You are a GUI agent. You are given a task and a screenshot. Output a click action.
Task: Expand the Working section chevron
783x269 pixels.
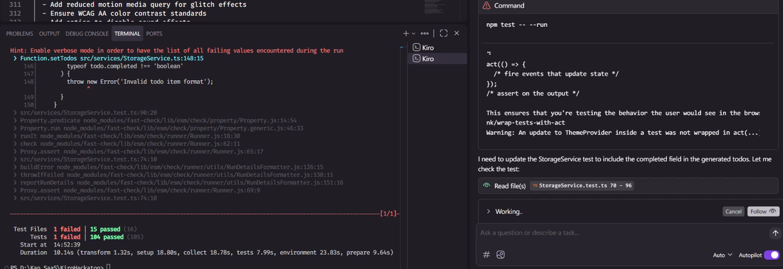(488, 212)
